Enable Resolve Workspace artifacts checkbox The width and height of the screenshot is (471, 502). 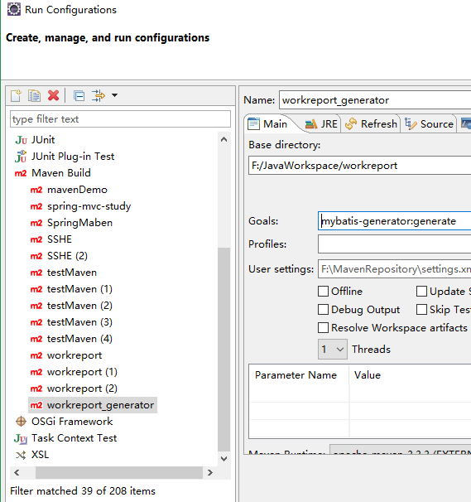pyautogui.click(x=323, y=328)
